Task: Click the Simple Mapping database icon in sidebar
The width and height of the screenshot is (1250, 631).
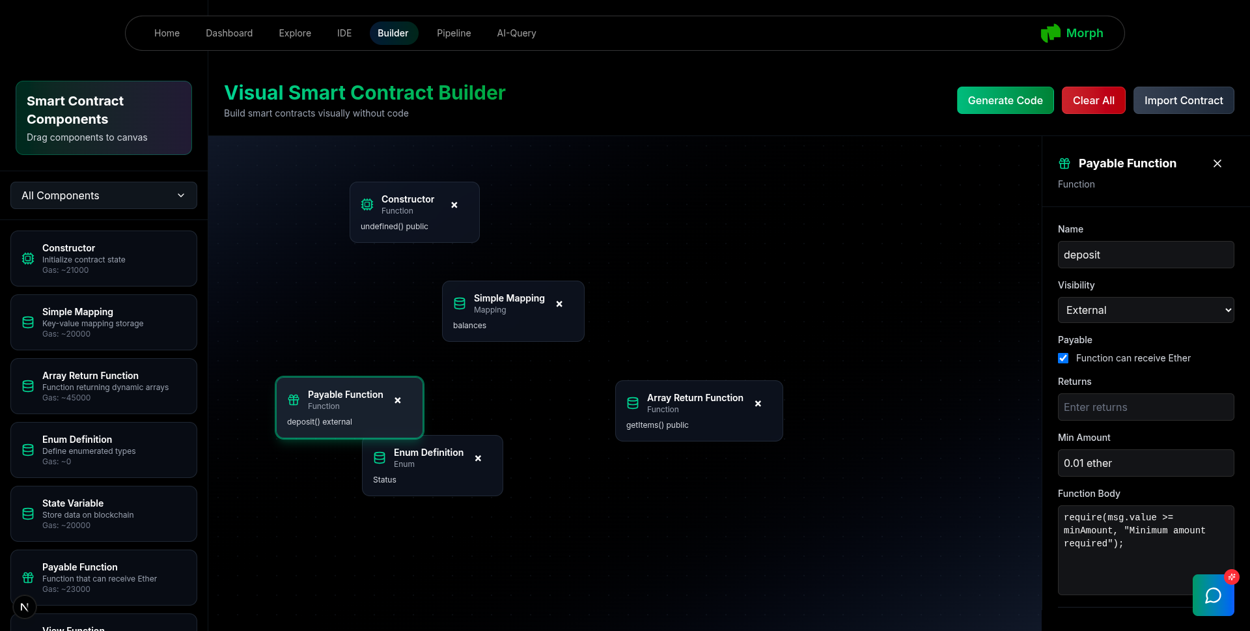Action: [28, 322]
